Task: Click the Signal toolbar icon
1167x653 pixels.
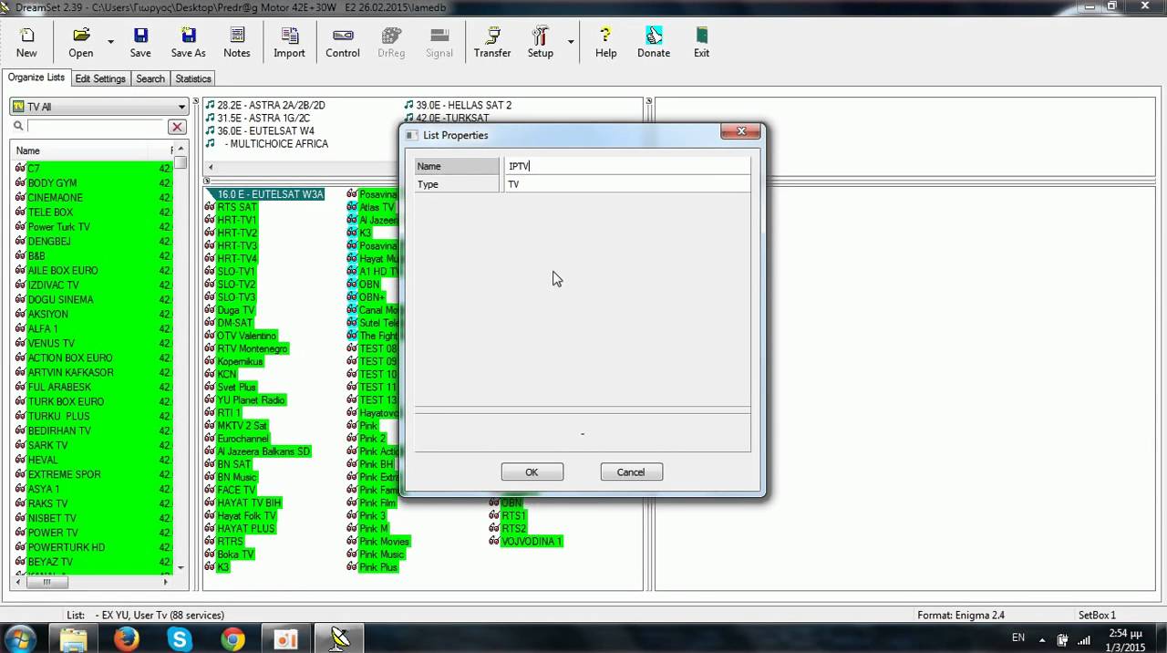Action: [x=439, y=42]
